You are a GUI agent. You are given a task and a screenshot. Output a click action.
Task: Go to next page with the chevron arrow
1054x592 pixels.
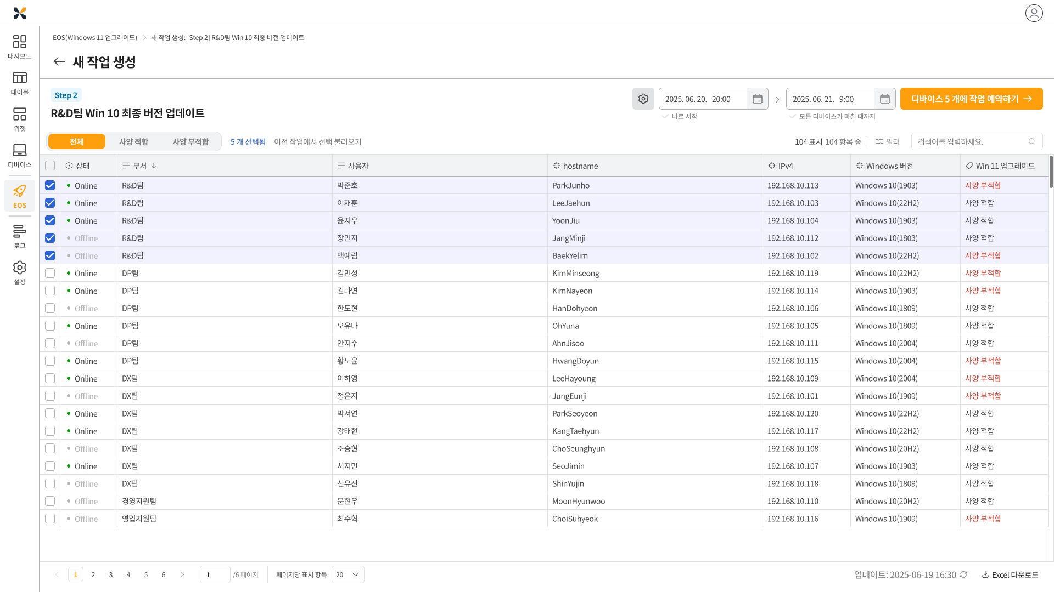182,574
